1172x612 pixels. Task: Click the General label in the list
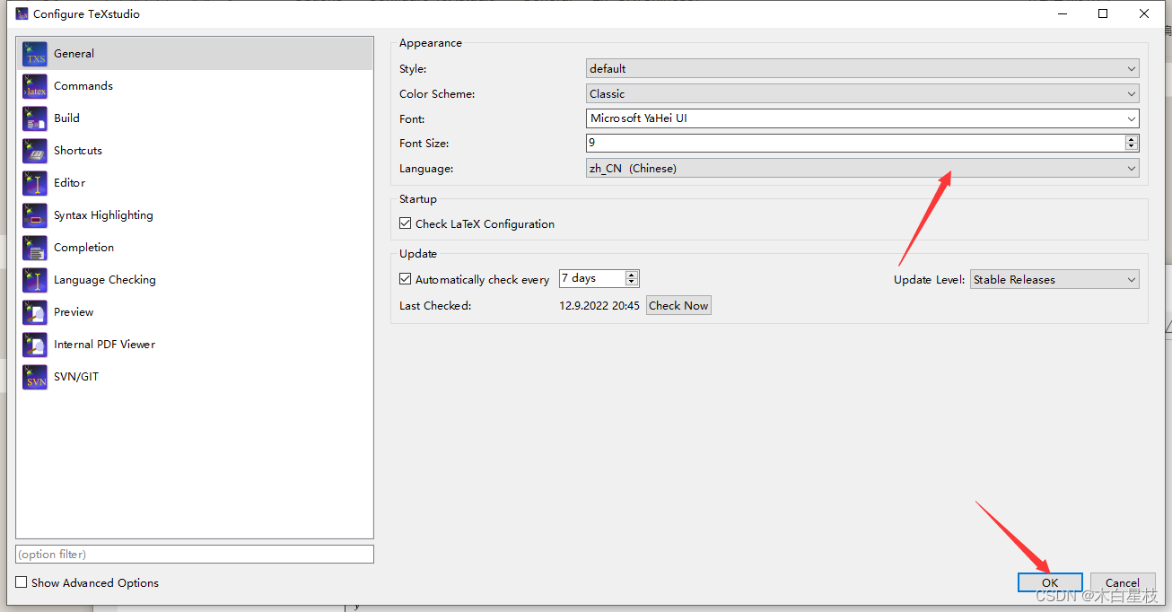[74, 54]
